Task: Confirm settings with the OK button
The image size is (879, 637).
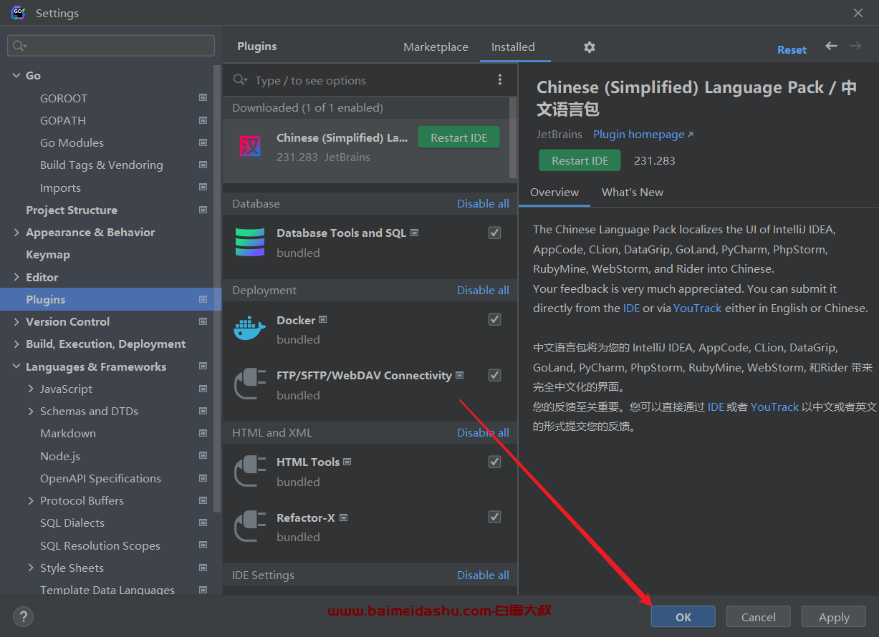Action: pyautogui.click(x=683, y=617)
